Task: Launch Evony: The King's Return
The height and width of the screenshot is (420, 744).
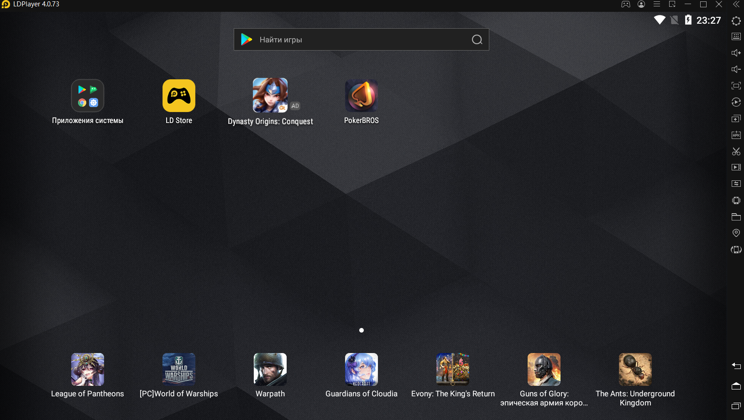Action: [453, 369]
